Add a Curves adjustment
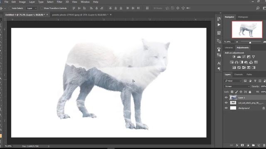The image size is (266, 149). point(244,57)
